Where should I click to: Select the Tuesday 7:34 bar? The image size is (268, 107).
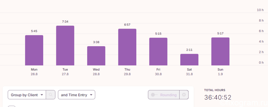65,45
